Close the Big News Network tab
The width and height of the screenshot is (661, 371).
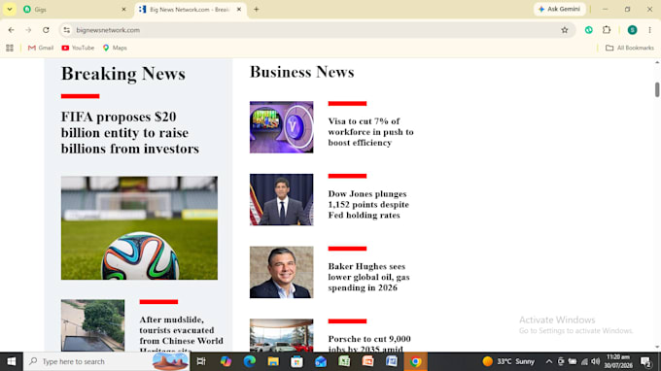239,10
